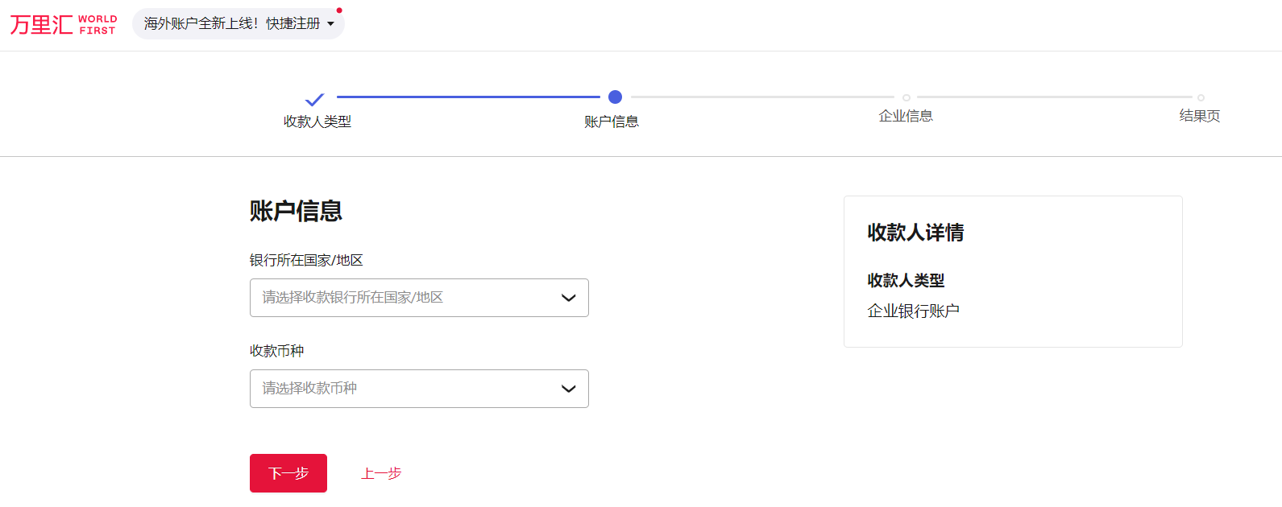This screenshot has height=507, width=1282.
Task: Jump to the 结果页 step label
Action: click(x=1199, y=116)
